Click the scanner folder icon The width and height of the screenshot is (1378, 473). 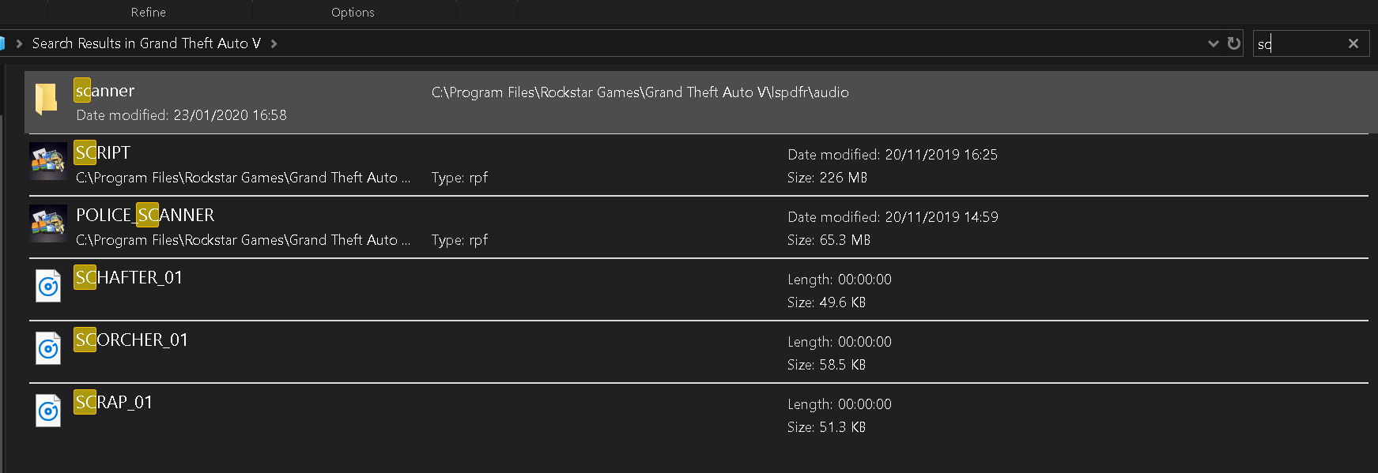47,100
